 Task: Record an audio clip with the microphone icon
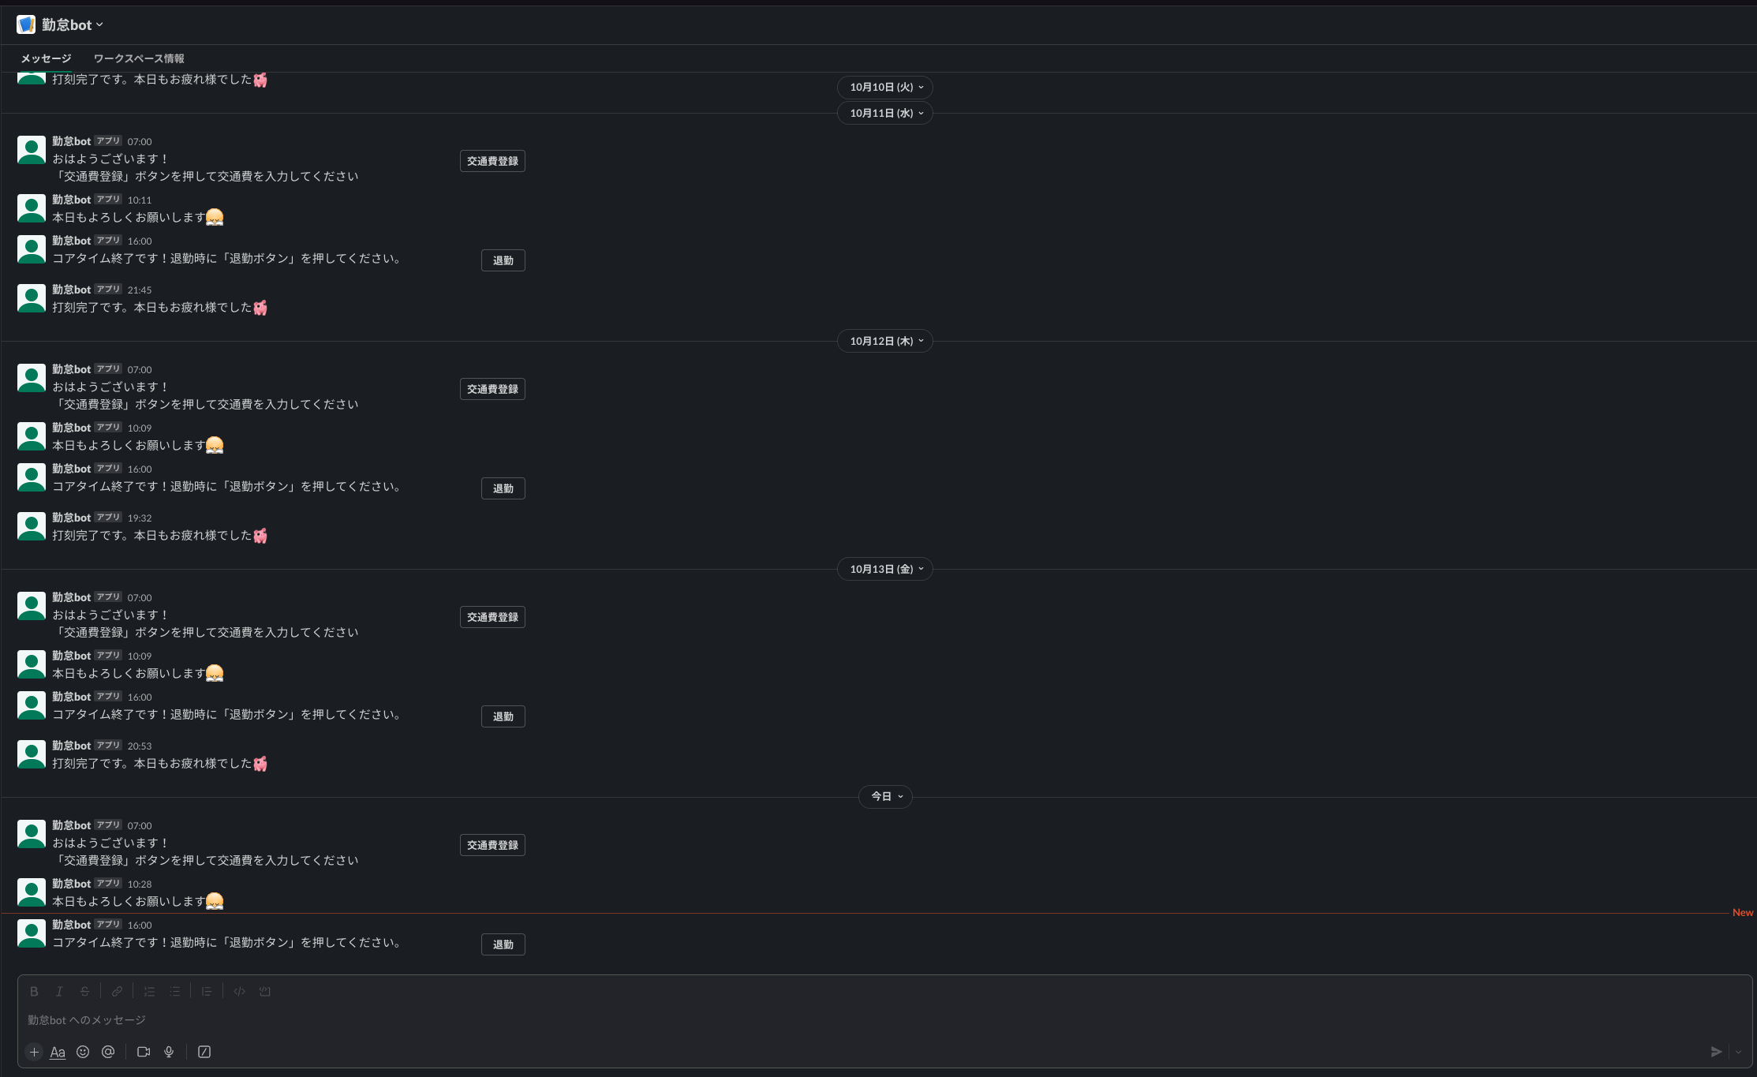click(169, 1052)
